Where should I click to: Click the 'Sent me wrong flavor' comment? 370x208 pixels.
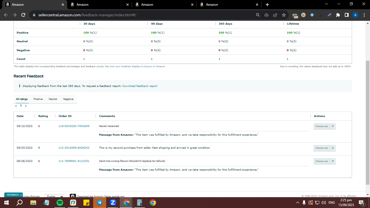[x=132, y=161]
